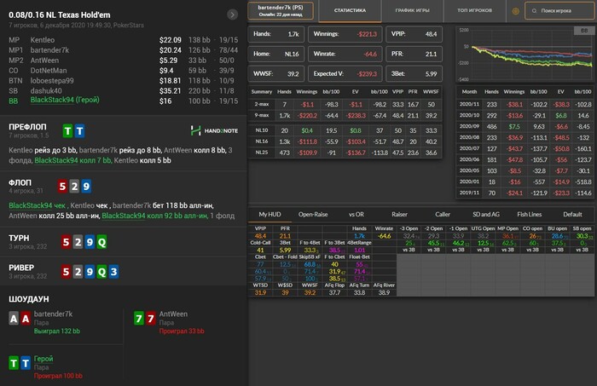Click the blue 9 card in River row
Viewport: 597px width, 386px height.
click(x=90, y=272)
